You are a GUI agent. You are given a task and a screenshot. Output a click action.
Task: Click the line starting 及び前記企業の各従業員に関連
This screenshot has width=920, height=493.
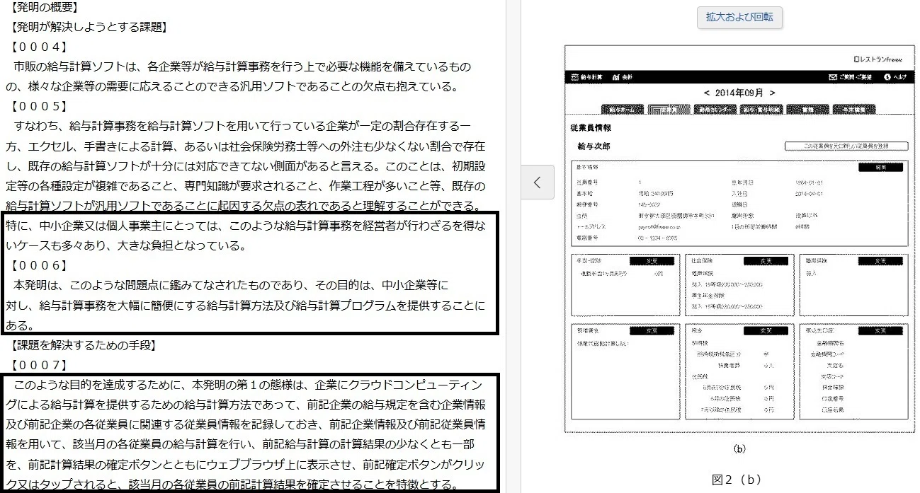click(x=246, y=425)
